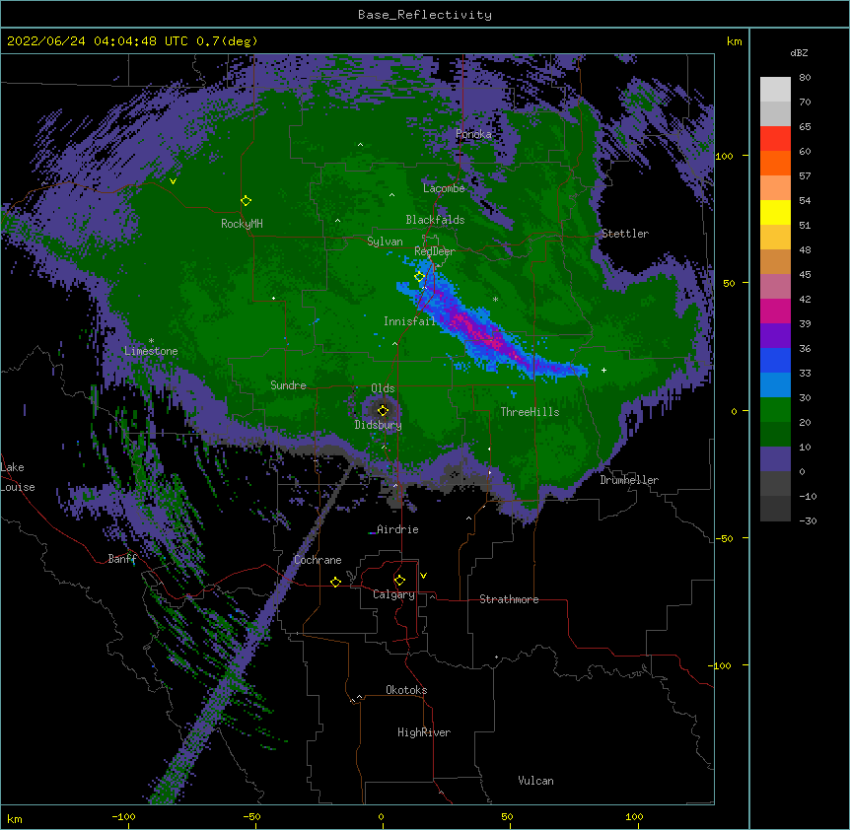Click the 0 tick on the bottom axis
Screen dimensions: 850x830
pos(381,816)
